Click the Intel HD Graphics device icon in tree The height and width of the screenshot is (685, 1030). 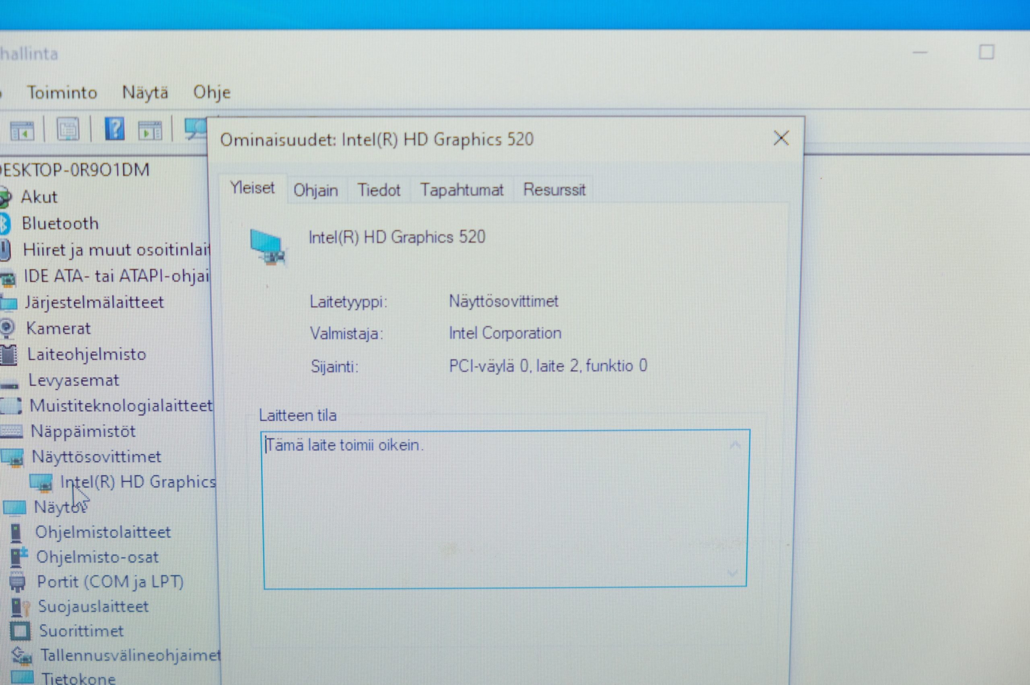(x=41, y=483)
